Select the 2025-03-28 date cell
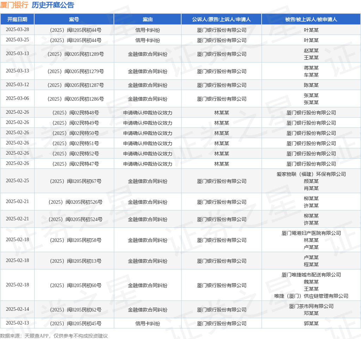The width and height of the screenshot is (361, 339). [17, 30]
